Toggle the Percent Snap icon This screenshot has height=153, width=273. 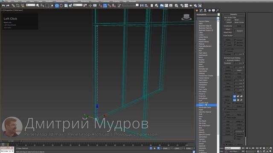109,6
